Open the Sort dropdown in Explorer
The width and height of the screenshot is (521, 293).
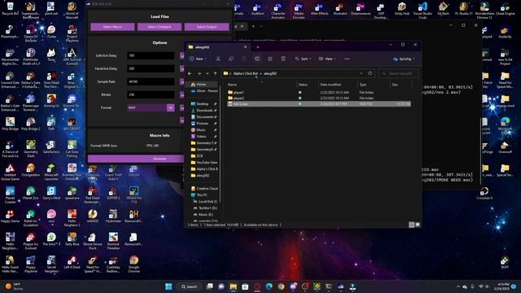point(303,59)
